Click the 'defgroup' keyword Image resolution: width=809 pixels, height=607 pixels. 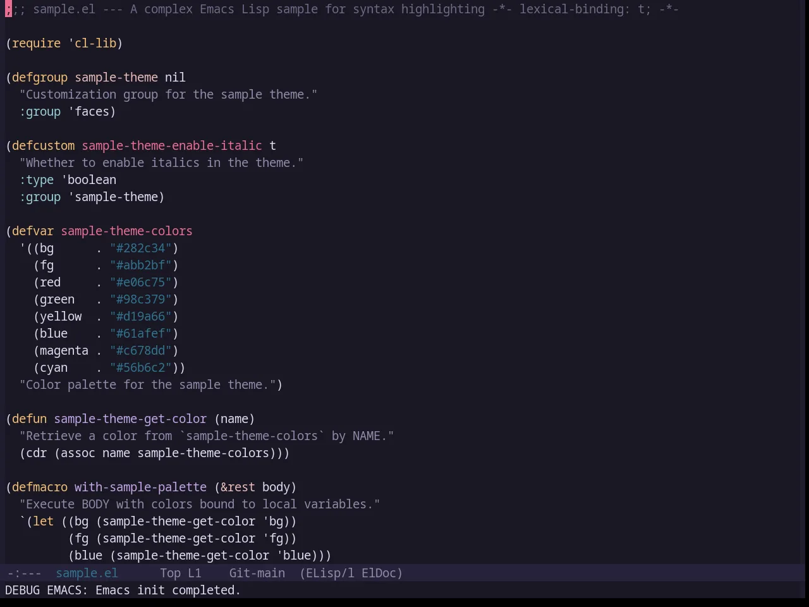40,77
